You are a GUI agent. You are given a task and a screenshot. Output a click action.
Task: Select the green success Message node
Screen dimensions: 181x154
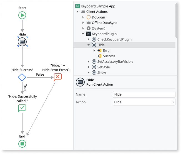22,108
